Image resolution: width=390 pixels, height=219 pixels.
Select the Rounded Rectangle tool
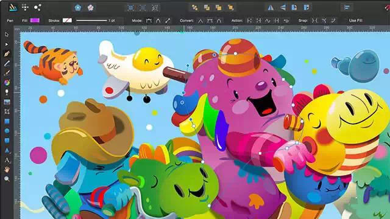(x=7, y=141)
